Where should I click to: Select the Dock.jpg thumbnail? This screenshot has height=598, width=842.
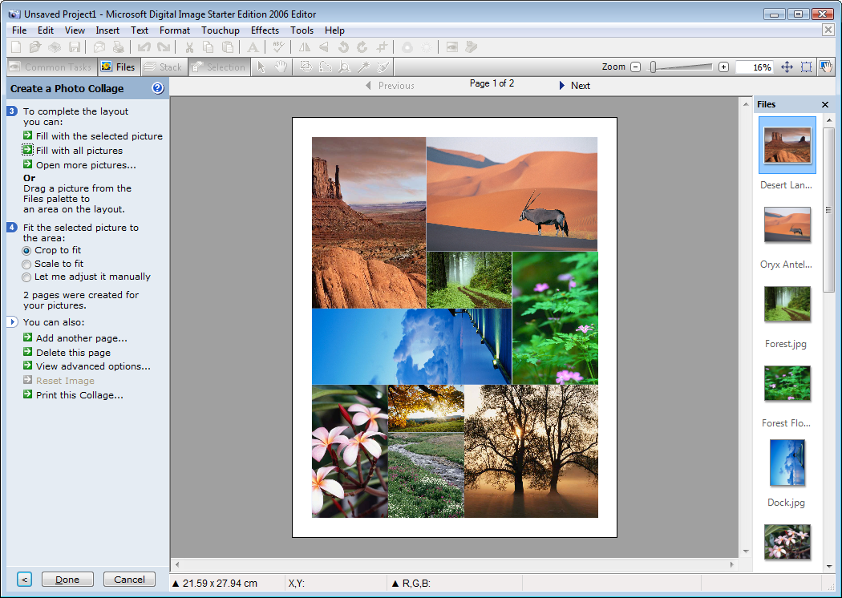[x=787, y=463]
